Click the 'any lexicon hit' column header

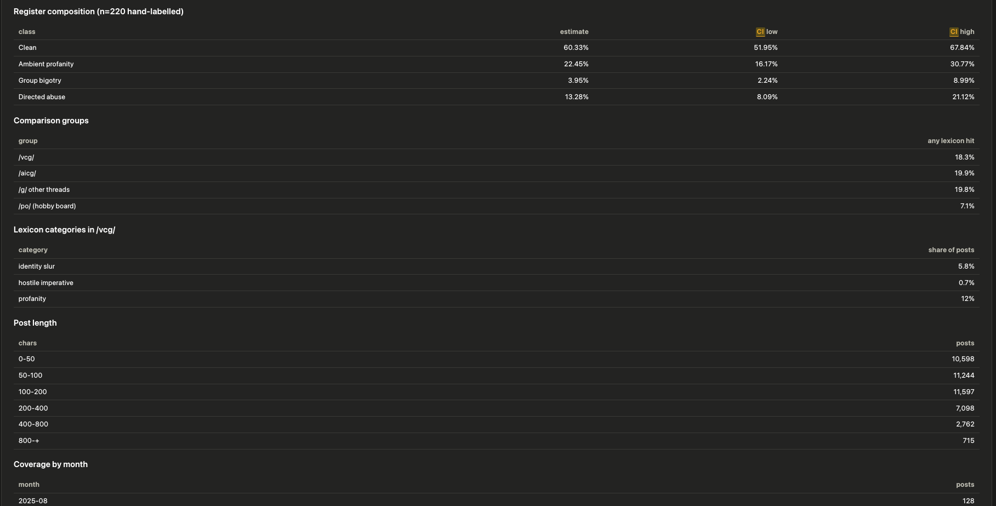pyautogui.click(x=951, y=141)
